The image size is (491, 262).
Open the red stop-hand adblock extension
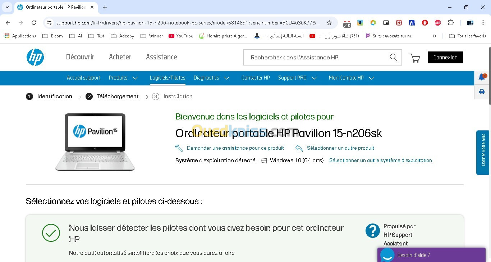point(425,23)
